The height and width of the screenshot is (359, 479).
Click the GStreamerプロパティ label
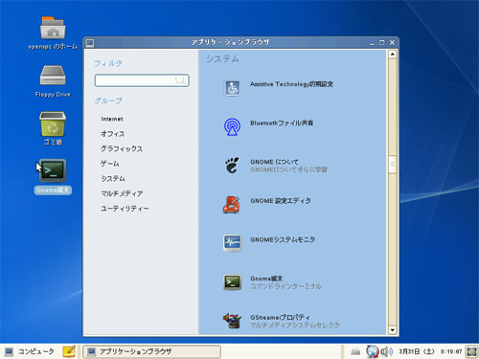[x=280, y=317]
